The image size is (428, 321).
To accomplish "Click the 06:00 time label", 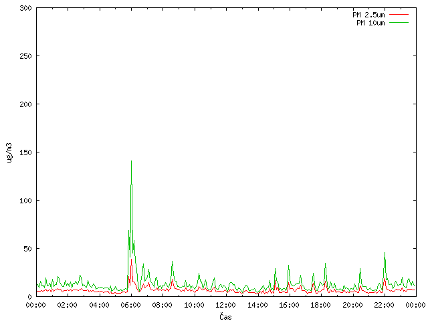I will (x=131, y=305).
